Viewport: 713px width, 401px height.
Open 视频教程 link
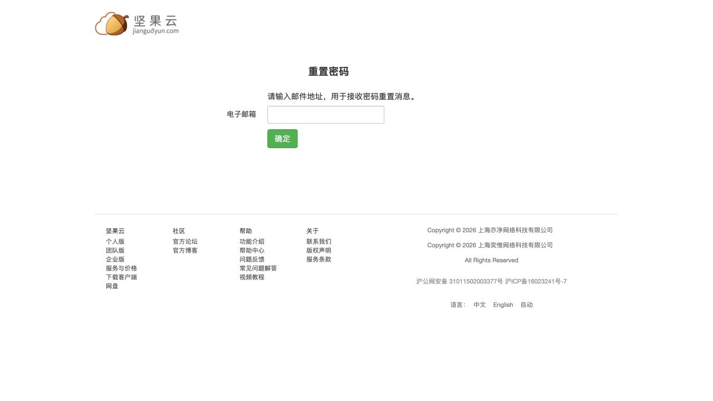click(x=252, y=277)
